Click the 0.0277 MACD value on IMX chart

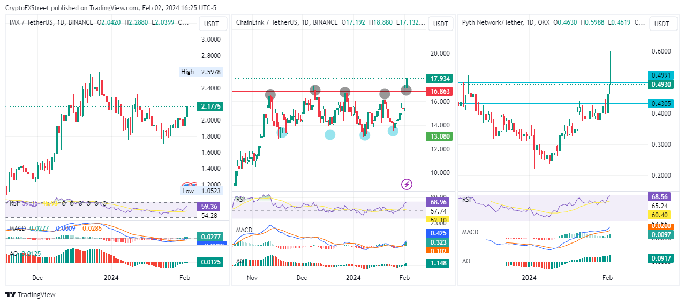[x=209, y=236]
